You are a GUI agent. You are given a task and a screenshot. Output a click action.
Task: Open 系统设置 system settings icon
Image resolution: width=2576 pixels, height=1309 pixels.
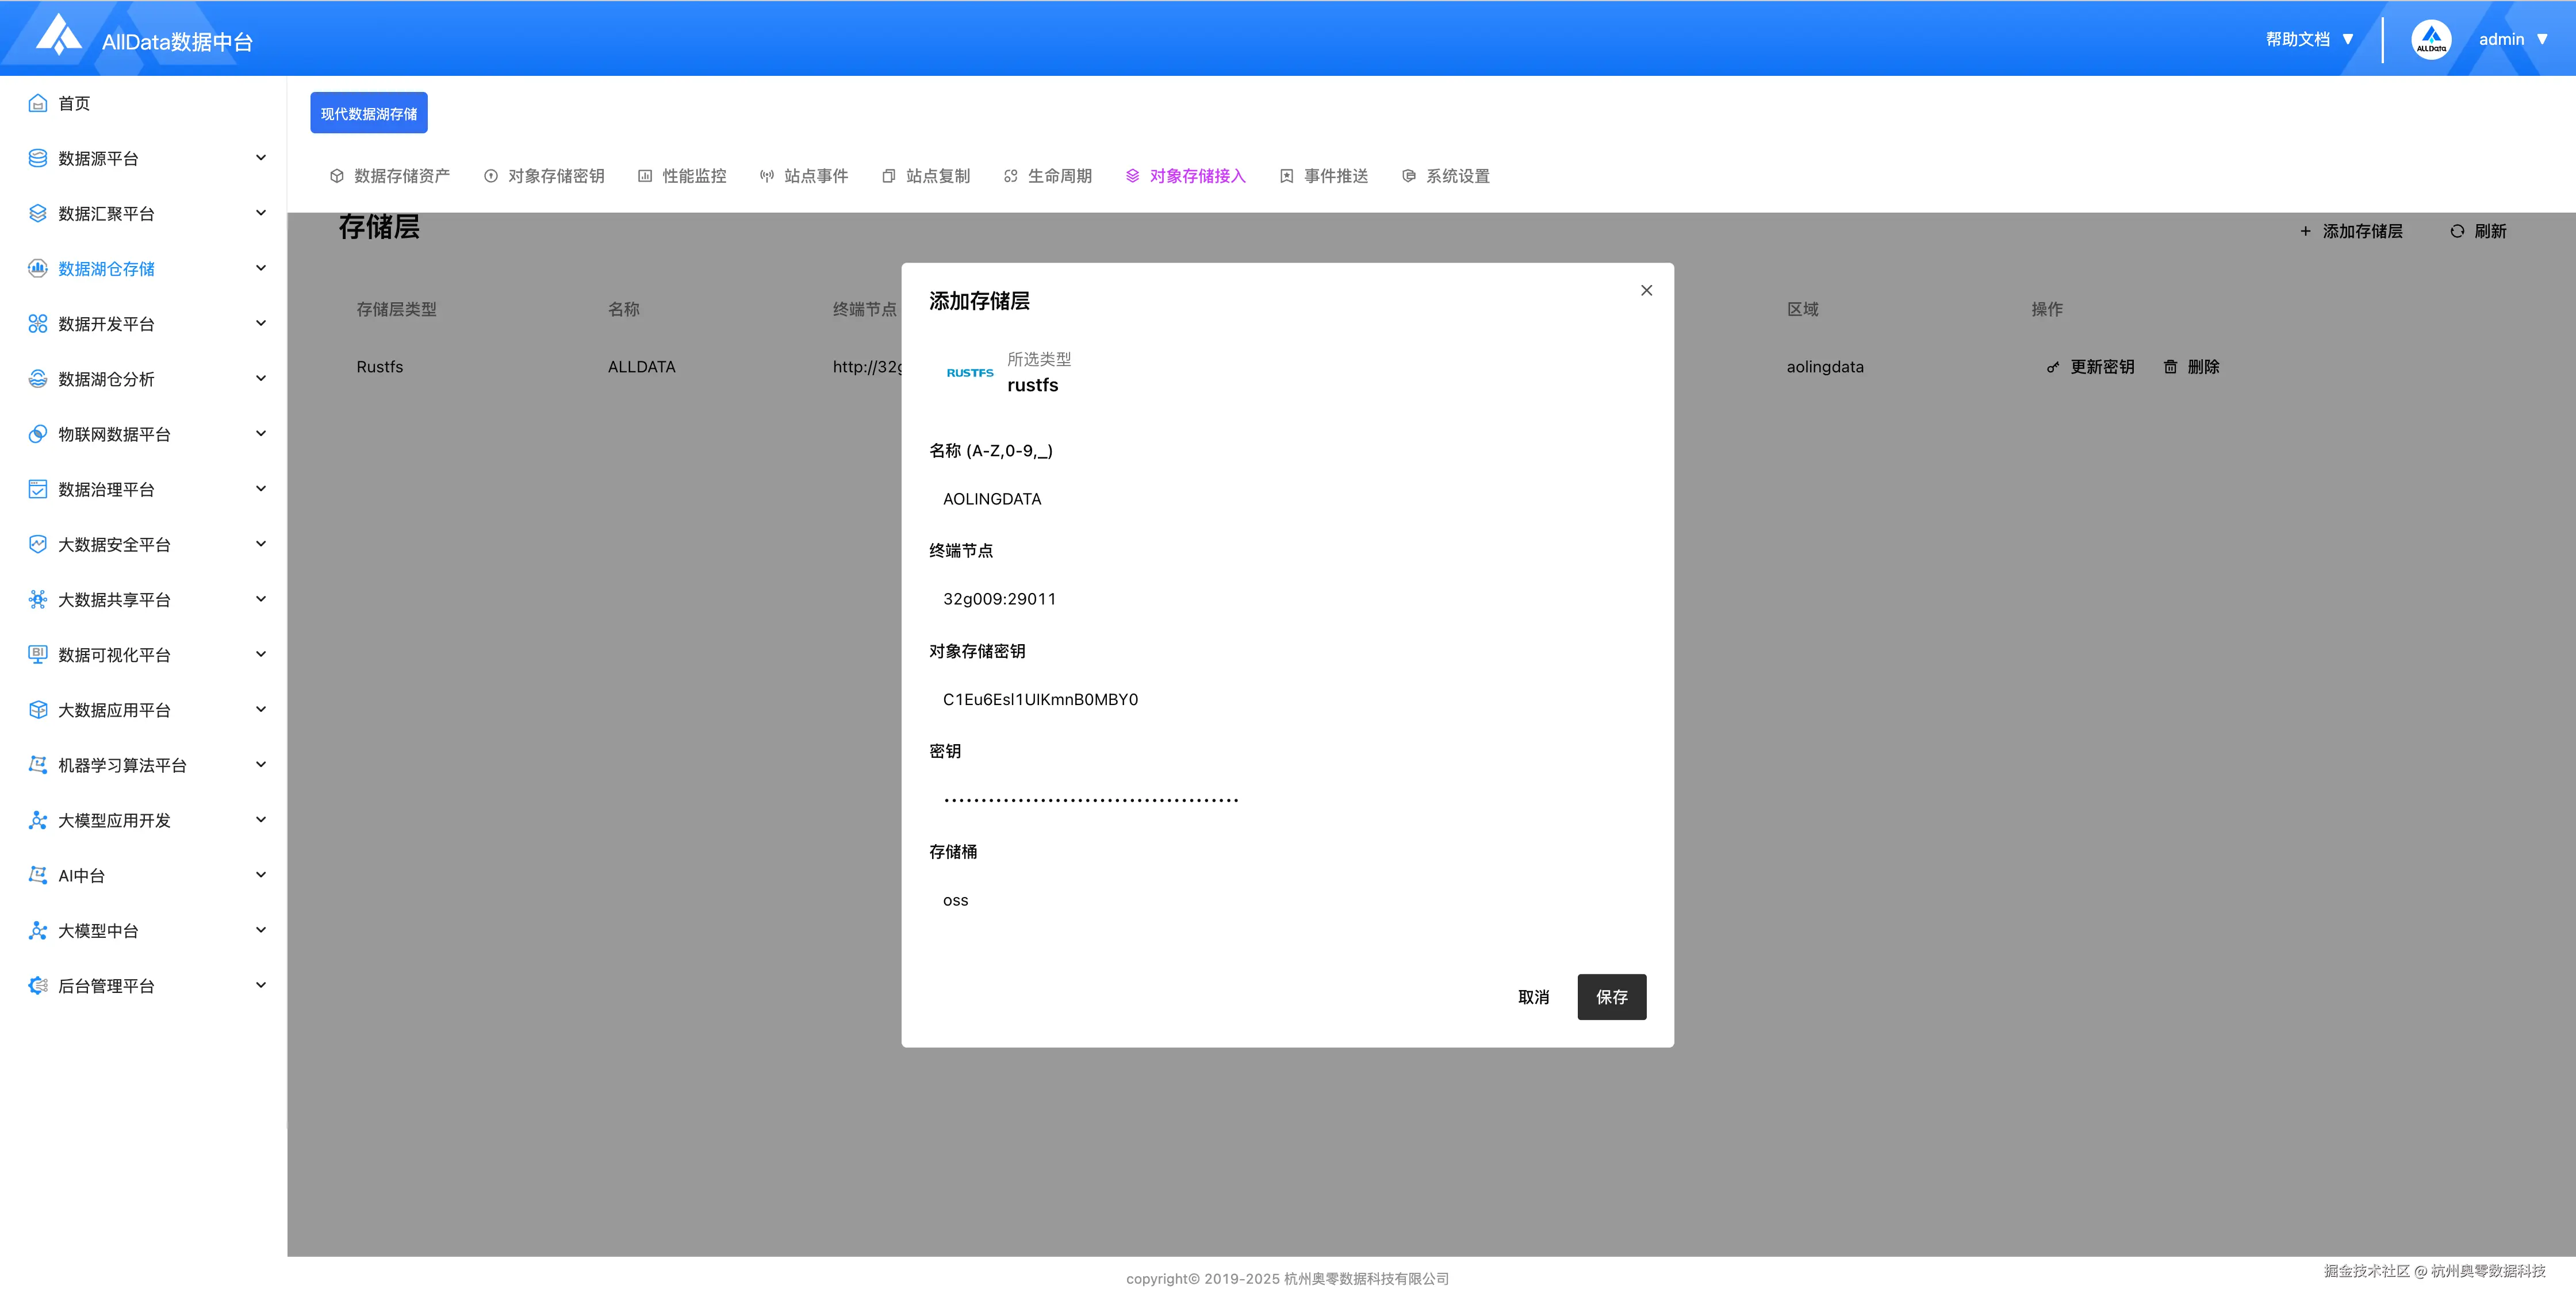pos(1409,175)
